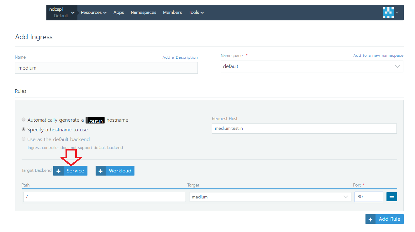Open the Namespace default dropdown
This screenshot has height=232, width=415.
pos(312,66)
